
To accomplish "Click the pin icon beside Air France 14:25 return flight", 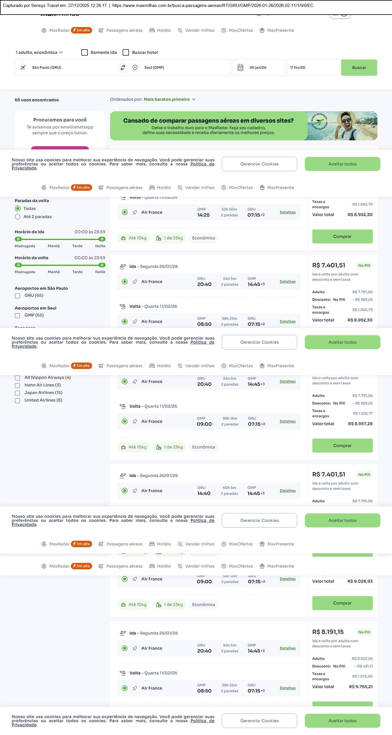I will (x=135, y=213).
